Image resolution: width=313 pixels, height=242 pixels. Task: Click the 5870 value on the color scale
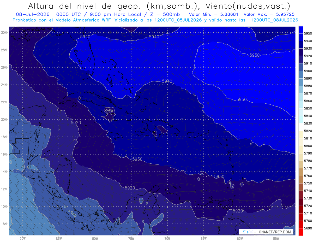point(308,93)
